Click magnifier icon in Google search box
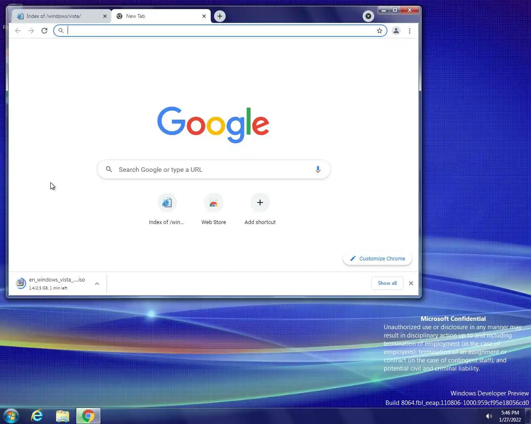 click(x=109, y=169)
